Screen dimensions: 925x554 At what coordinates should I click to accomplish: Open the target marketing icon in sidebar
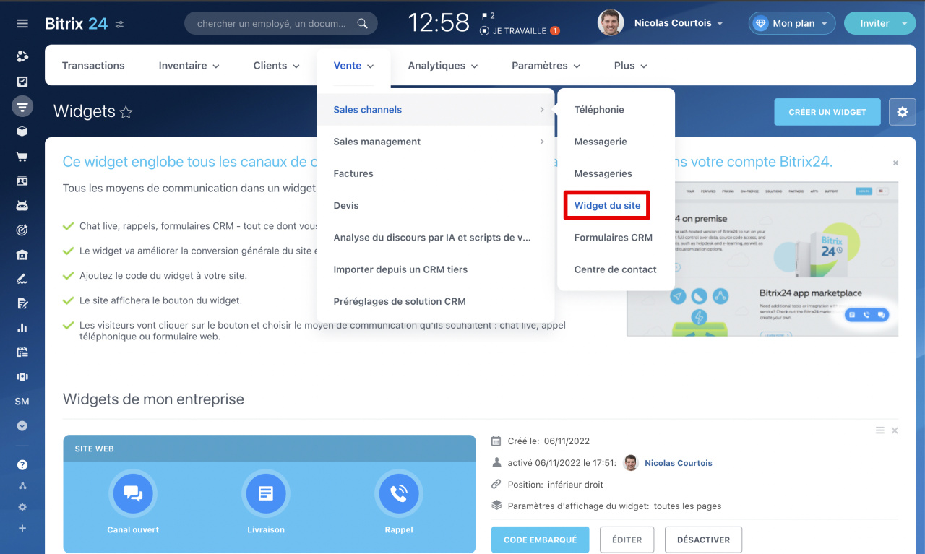pos(22,230)
